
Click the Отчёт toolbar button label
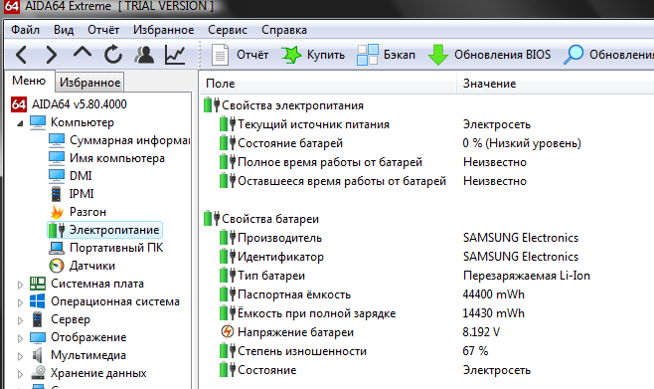[252, 55]
